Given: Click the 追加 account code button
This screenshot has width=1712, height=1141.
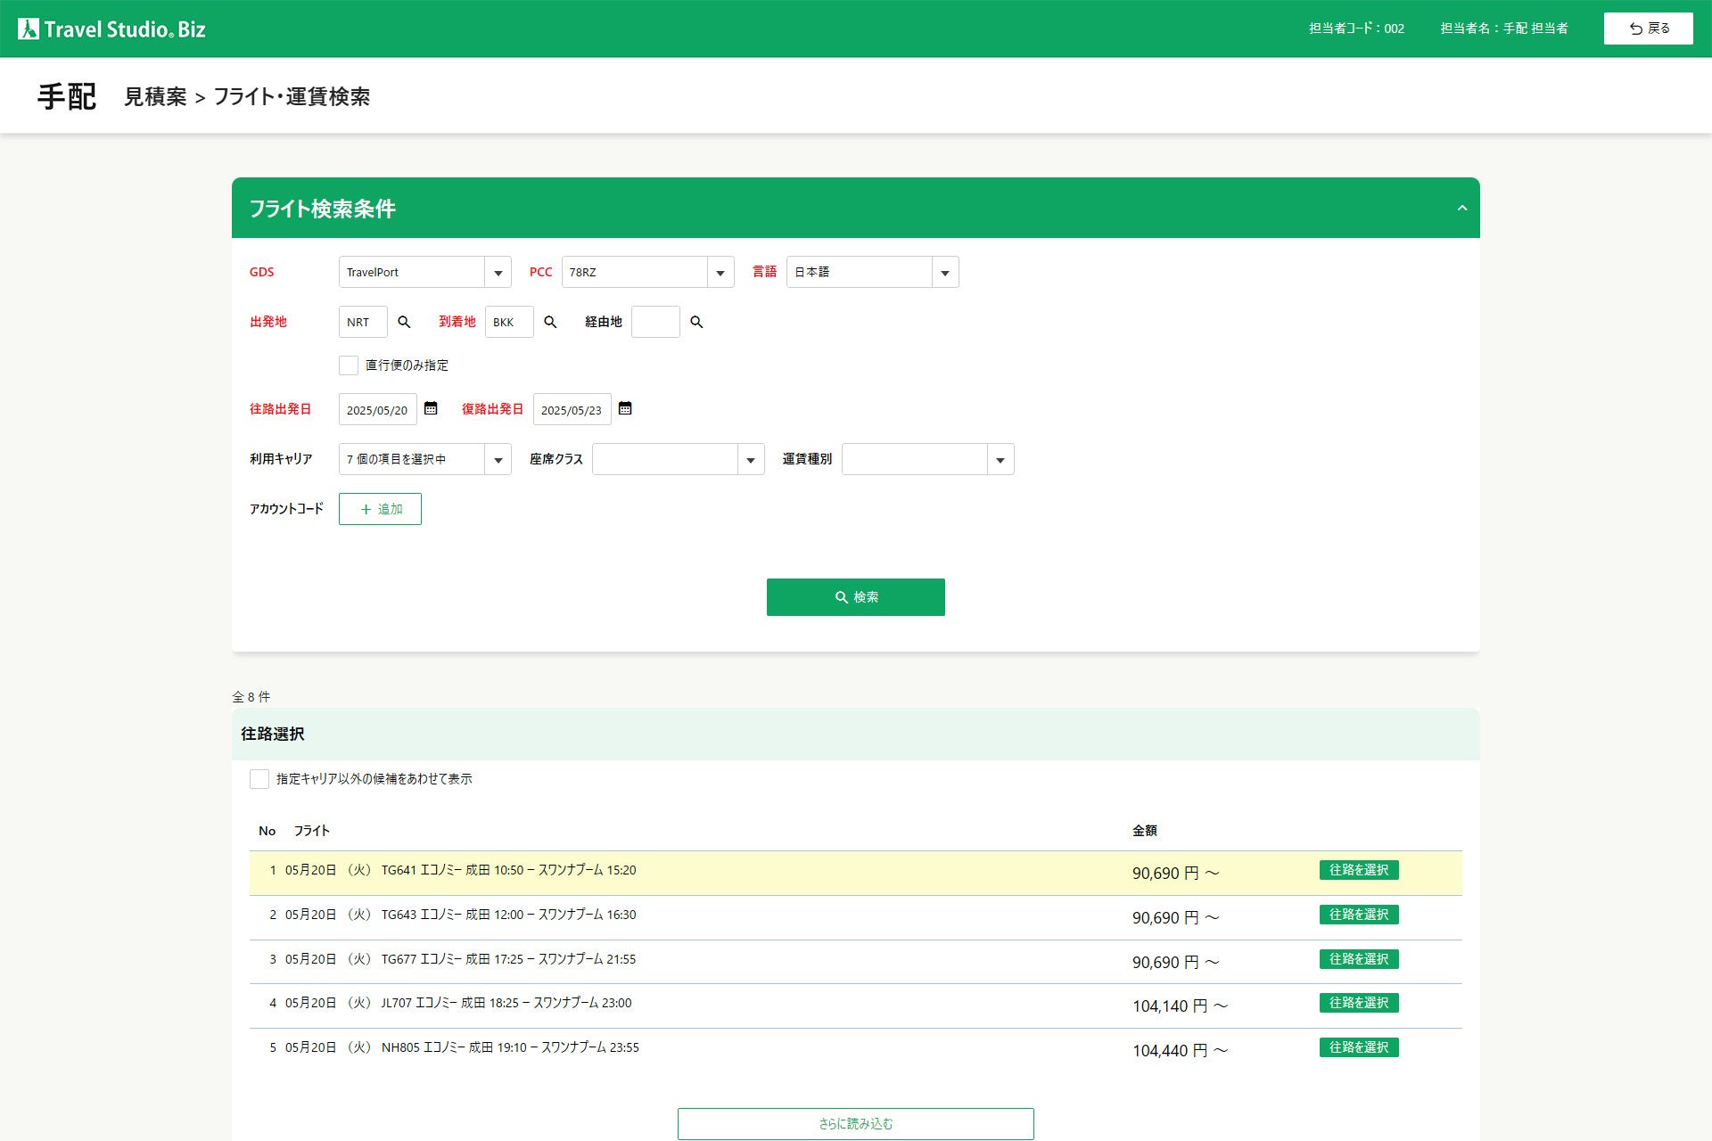Looking at the screenshot, I should (380, 509).
